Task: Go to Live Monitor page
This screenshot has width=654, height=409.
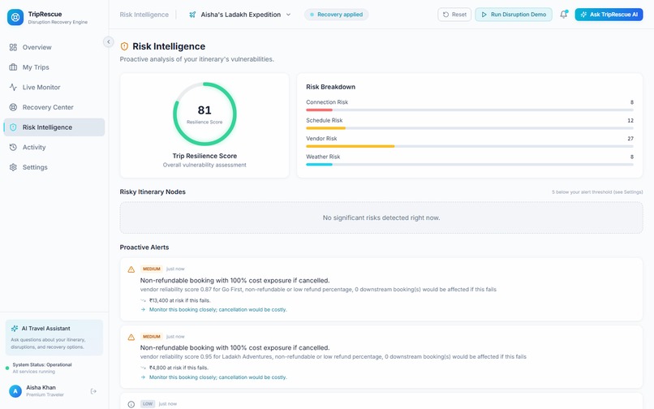Action: coord(54,87)
